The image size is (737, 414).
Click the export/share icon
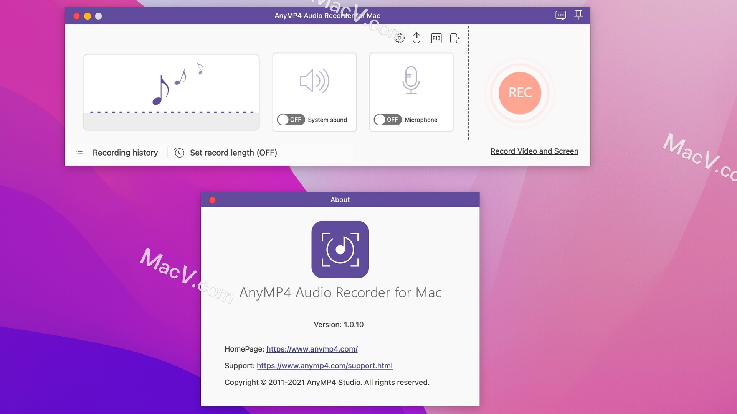coord(454,38)
